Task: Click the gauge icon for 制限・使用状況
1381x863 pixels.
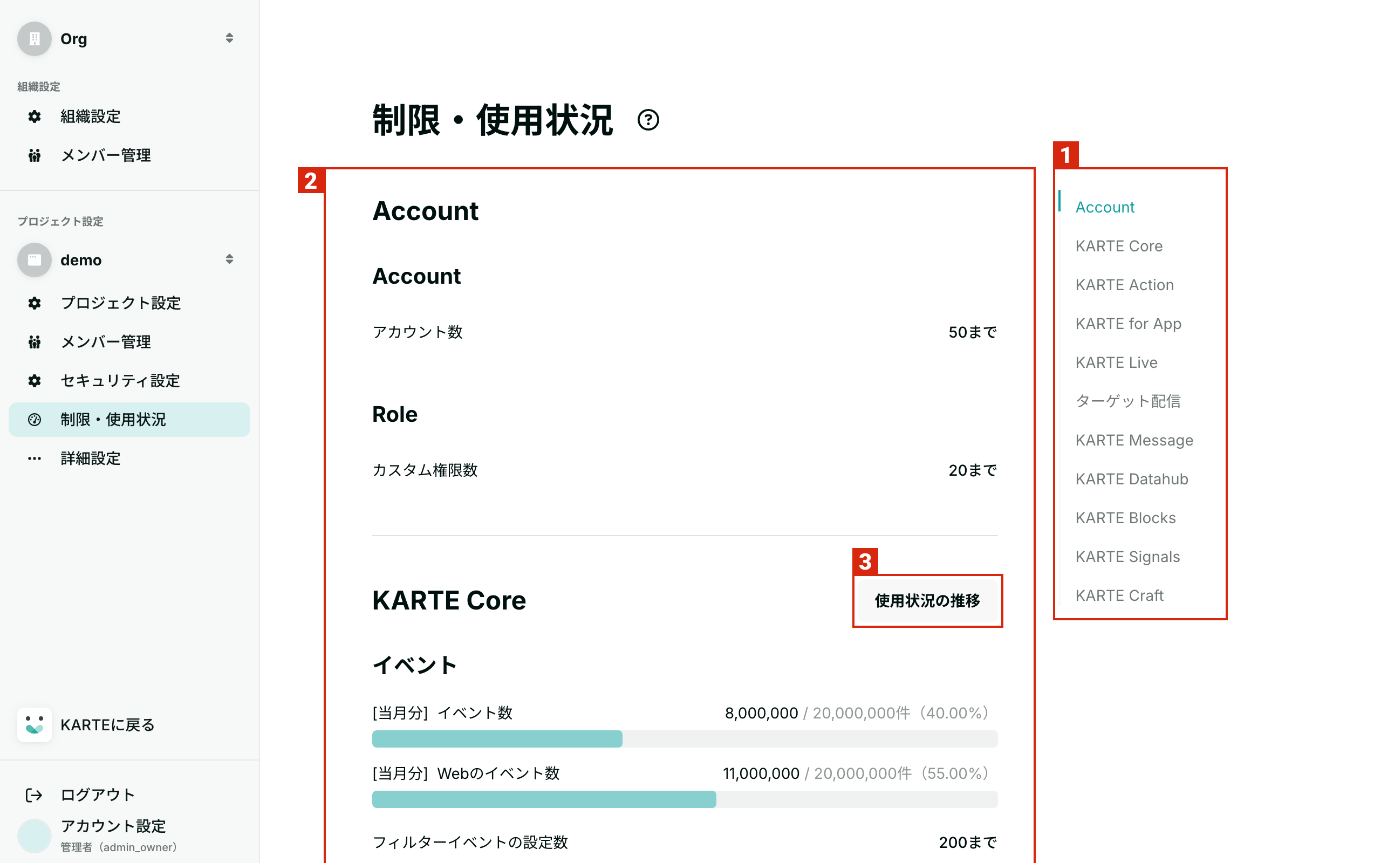Action: (34, 420)
